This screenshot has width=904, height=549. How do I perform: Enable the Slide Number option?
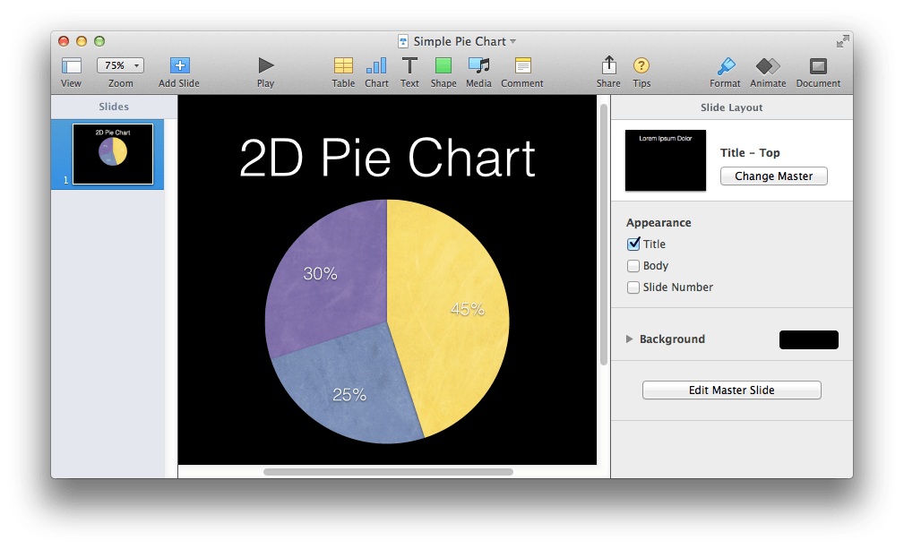pos(633,287)
